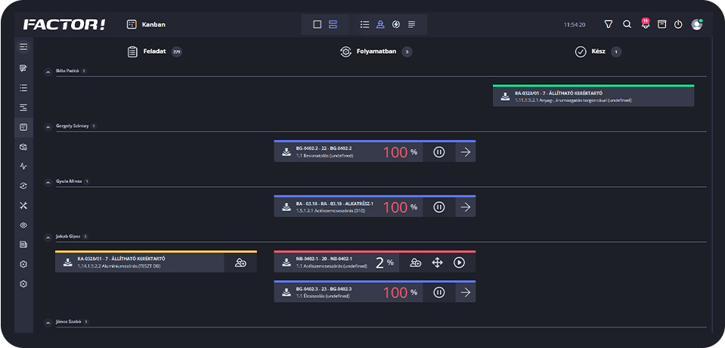725x348 pixels.
Task: Move RA-03.18 ALKATRÉSZ-1 card forward with arrow
Action: tap(466, 207)
